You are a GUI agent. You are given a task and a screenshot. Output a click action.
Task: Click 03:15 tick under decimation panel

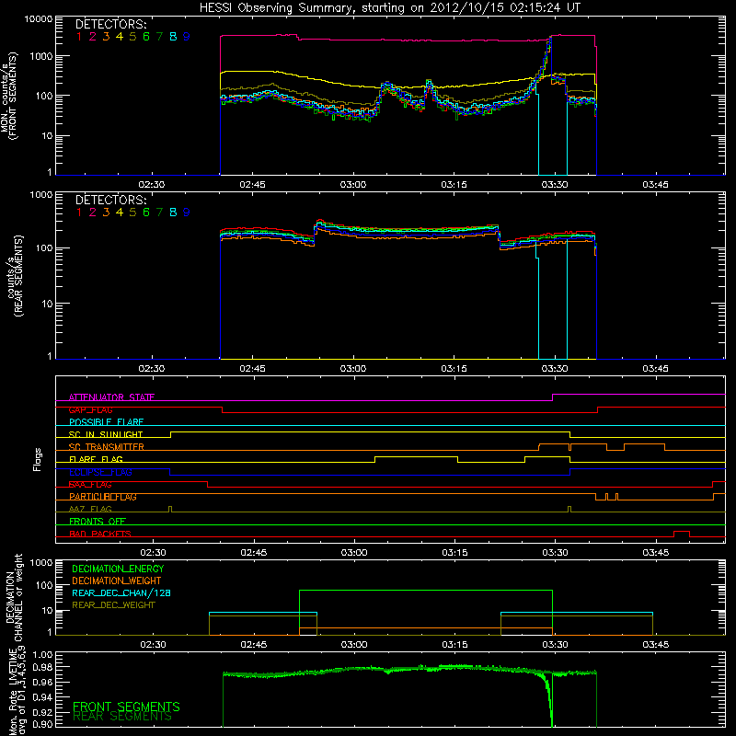(454, 645)
